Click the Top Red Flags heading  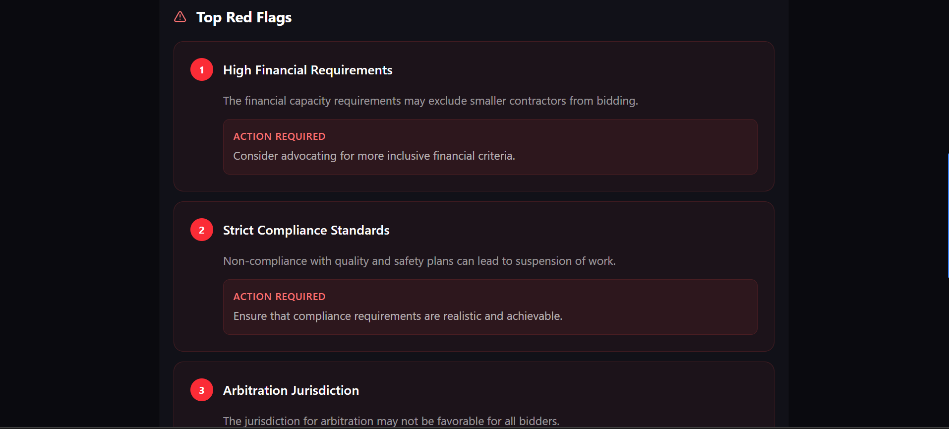pos(244,17)
